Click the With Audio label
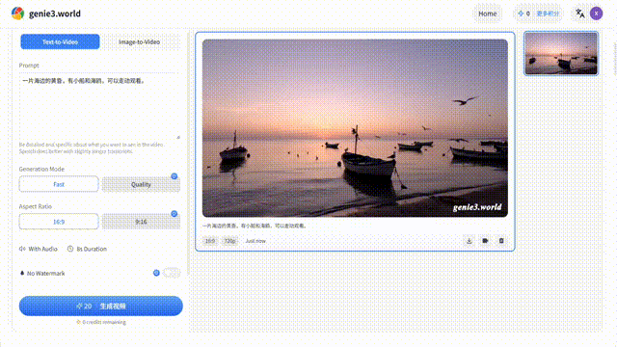This screenshot has width=617, height=347. click(x=42, y=249)
